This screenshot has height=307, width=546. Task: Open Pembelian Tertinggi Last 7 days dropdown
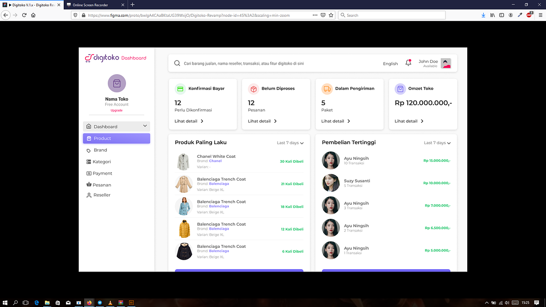pyautogui.click(x=437, y=143)
